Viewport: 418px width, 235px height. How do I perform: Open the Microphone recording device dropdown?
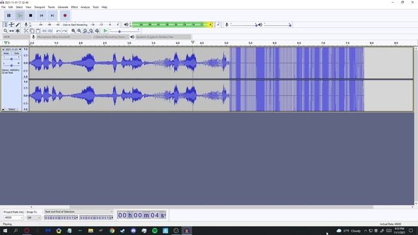pos(63,37)
